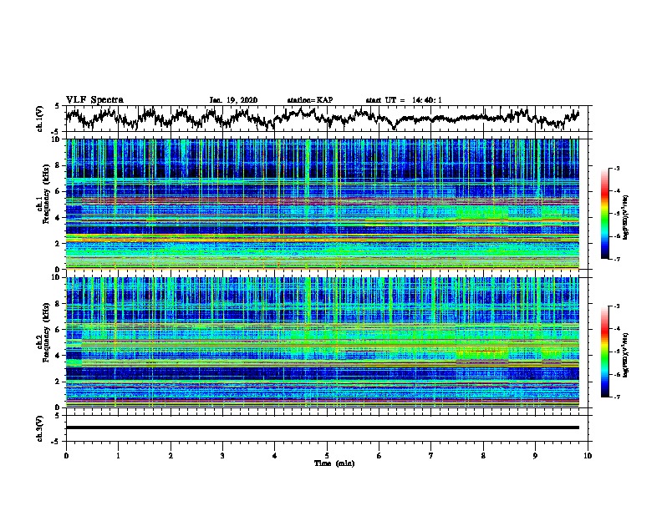The image size is (662, 511).
Task: Click inside the ch.2 spectrogram panel
Action: (x=322, y=342)
